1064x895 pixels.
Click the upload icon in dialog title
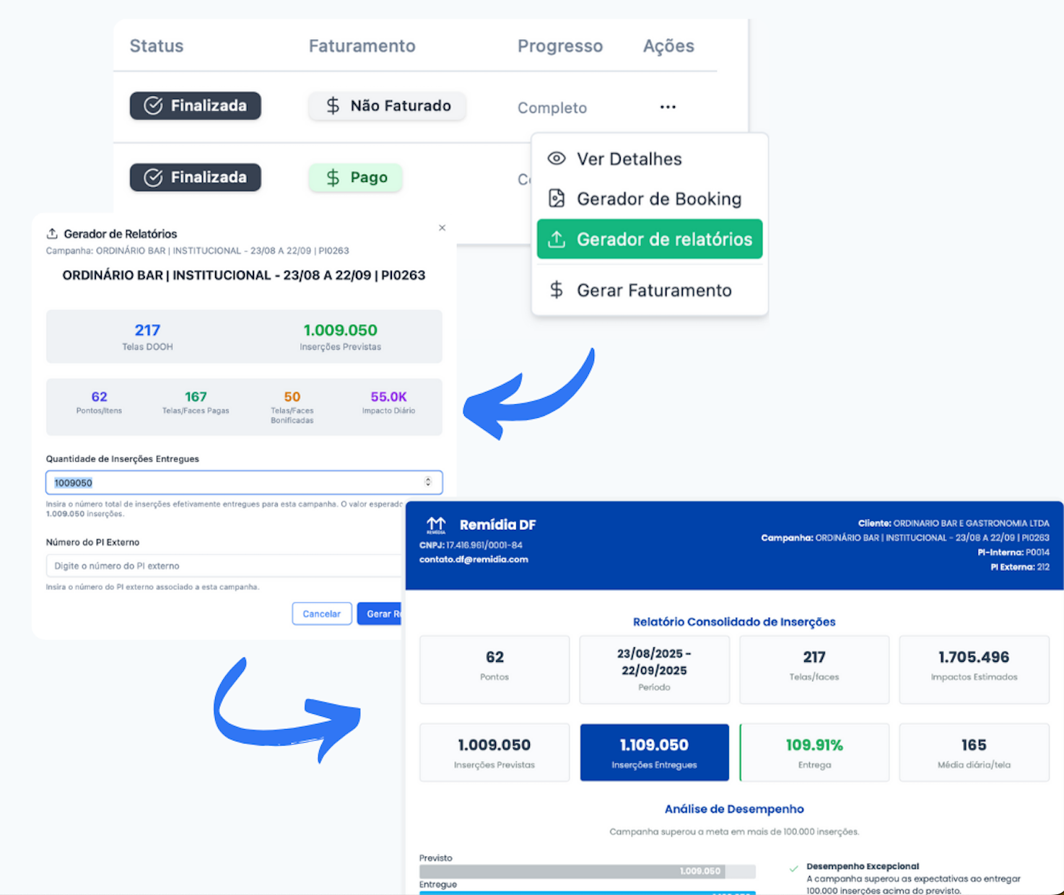[52, 234]
